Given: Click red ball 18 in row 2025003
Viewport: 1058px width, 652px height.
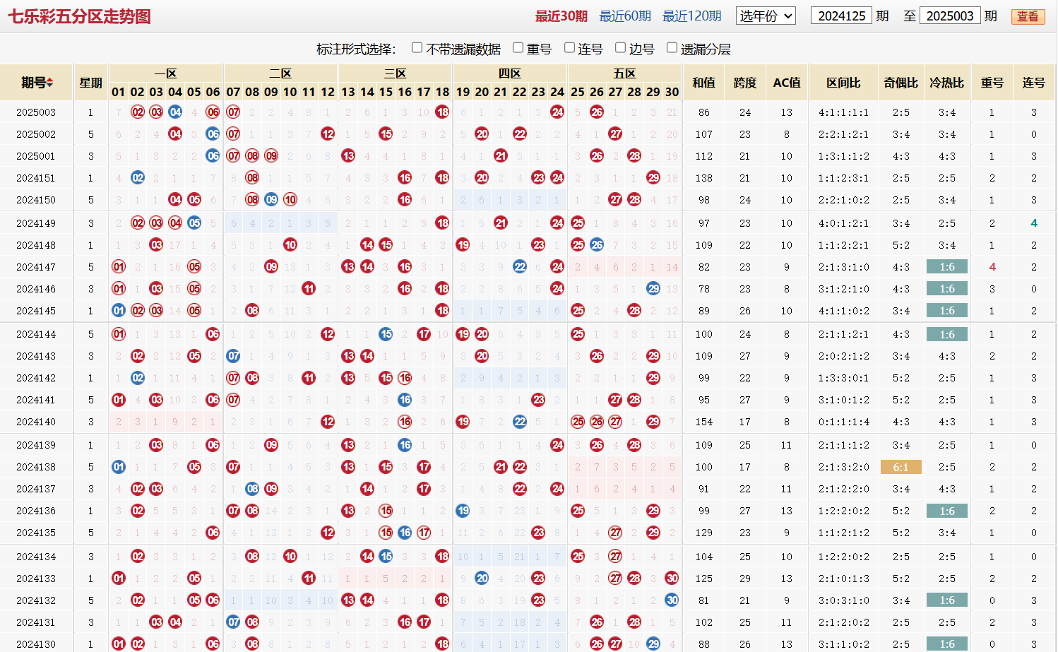Looking at the screenshot, I should click(442, 112).
